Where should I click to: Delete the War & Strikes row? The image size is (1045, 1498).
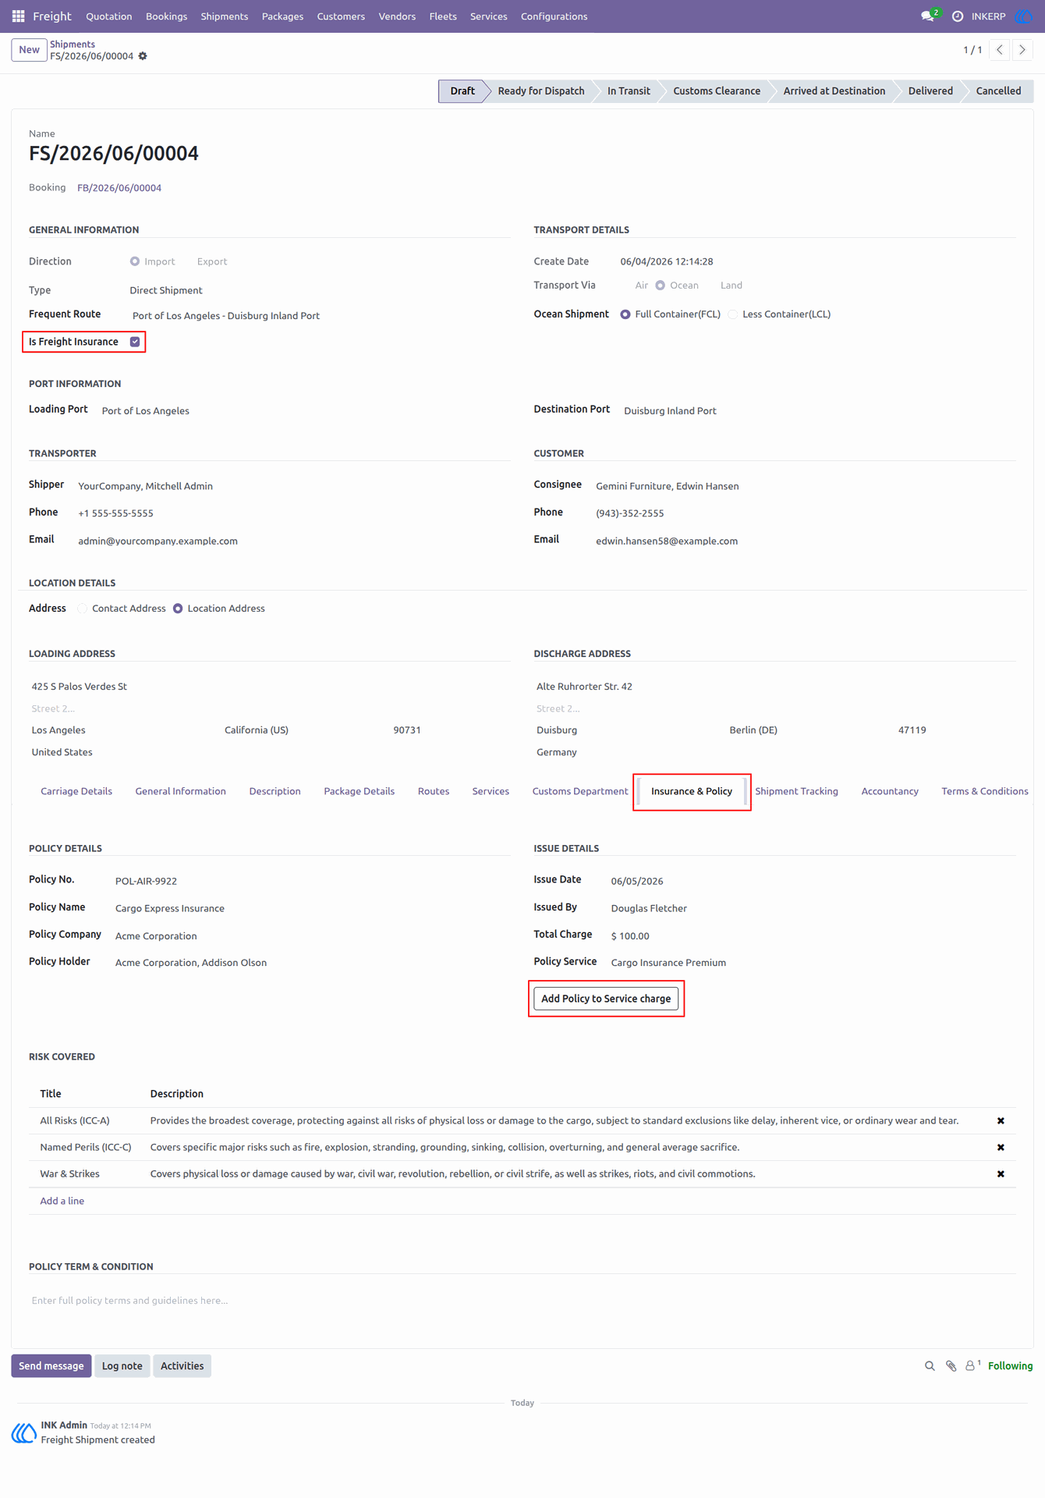[1001, 1174]
